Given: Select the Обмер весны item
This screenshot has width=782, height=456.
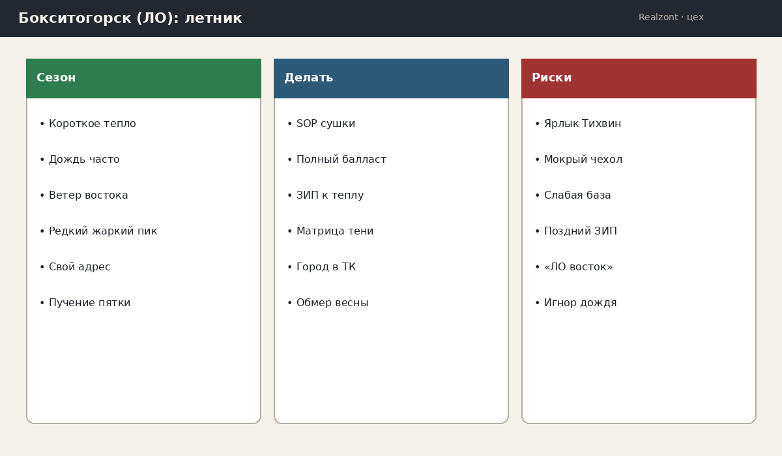Looking at the screenshot, I should tap(332, 303).
